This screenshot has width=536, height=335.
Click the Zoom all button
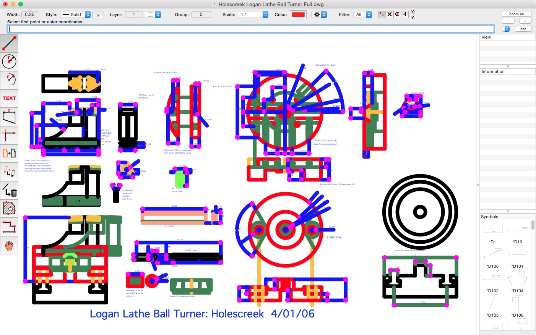[x=517, y=14]
